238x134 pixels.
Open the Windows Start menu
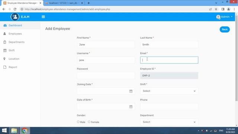[4, 131]
